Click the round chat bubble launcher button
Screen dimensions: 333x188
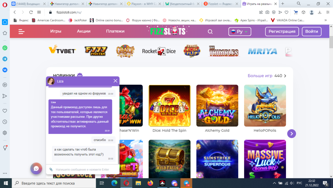[x=36, y=169]
